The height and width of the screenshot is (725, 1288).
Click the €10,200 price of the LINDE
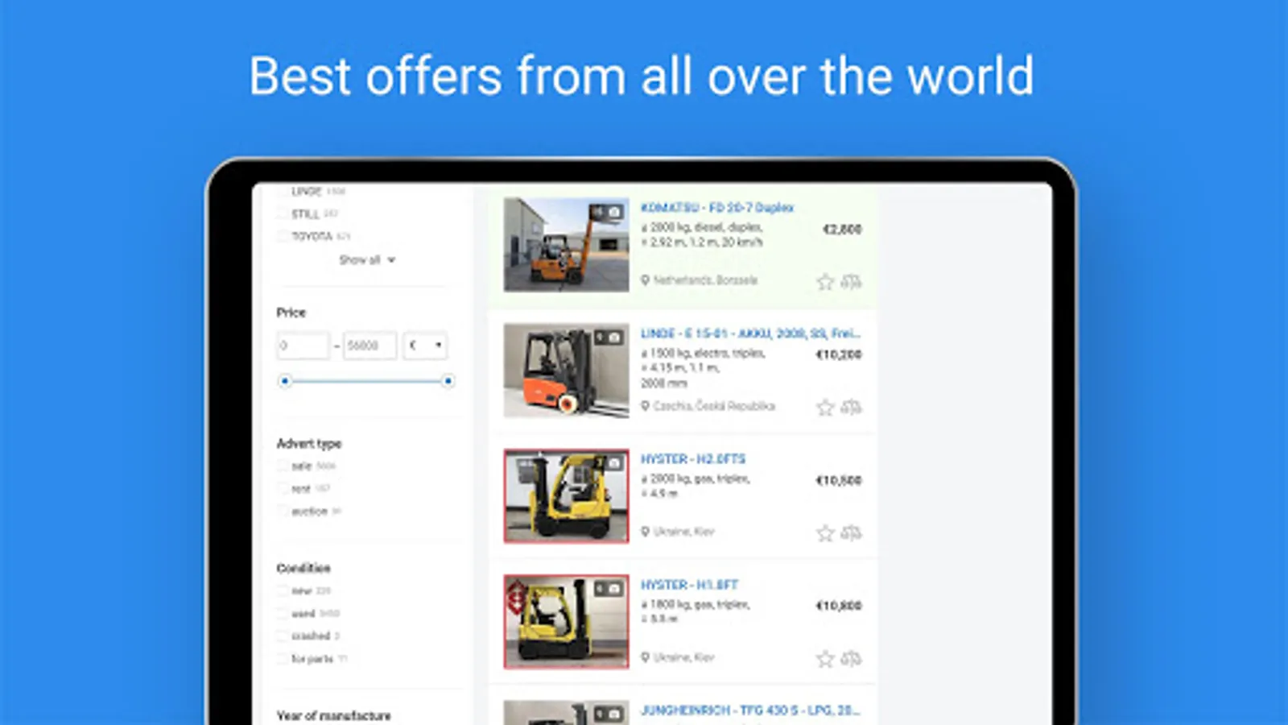[839, 354]
